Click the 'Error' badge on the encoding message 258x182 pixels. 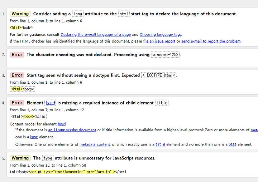coord(17,55)
